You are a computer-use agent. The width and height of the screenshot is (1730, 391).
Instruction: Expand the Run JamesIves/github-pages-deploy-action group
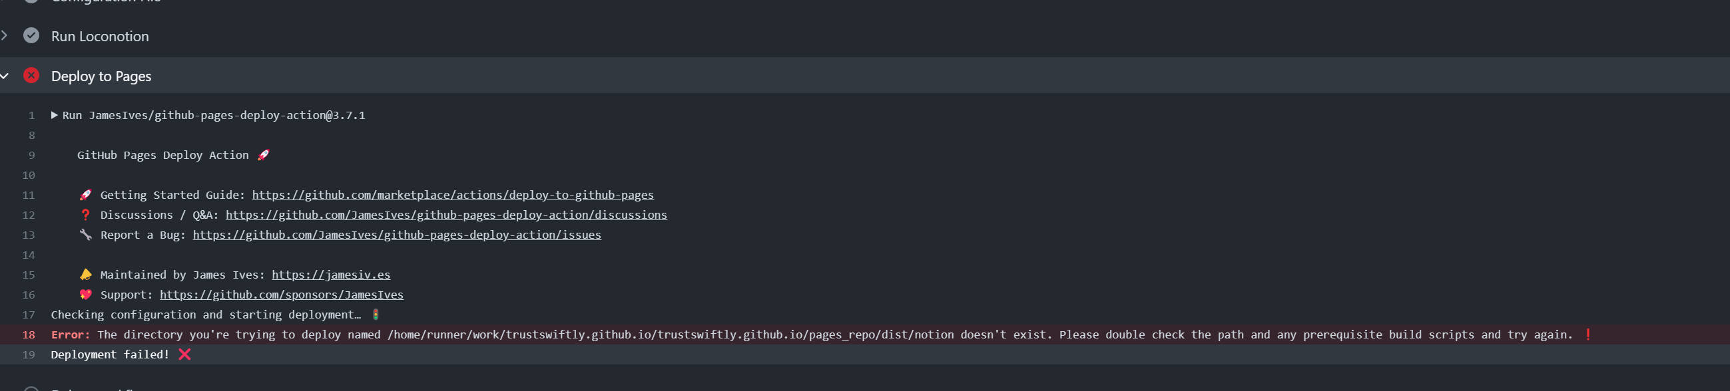(55, 114)
